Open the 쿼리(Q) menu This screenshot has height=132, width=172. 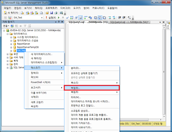click(x=39, y=8)
